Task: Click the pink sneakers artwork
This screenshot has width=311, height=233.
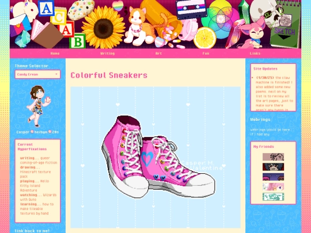Action: click(158, 156)
